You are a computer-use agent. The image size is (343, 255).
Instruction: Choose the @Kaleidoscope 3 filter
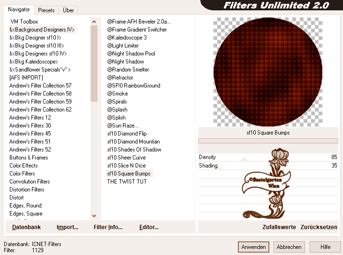click(x=127, y=38)
